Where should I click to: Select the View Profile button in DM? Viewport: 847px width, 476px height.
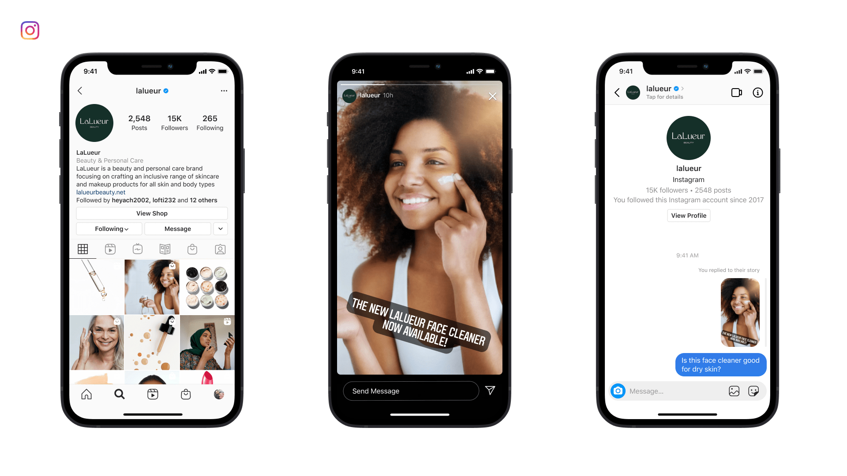(688, 215)
